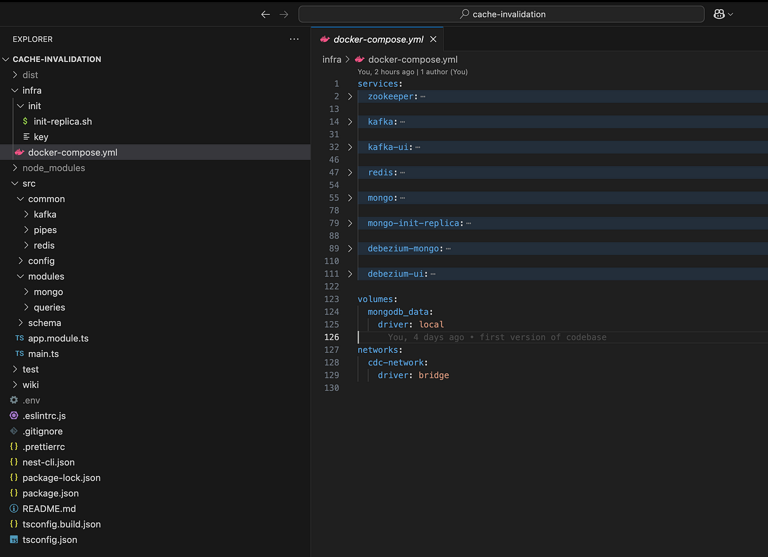This screenshot has width=768, height=557.
Task: Collapse the modules folder
Action: pyautogui.click(x=155, y=276)
